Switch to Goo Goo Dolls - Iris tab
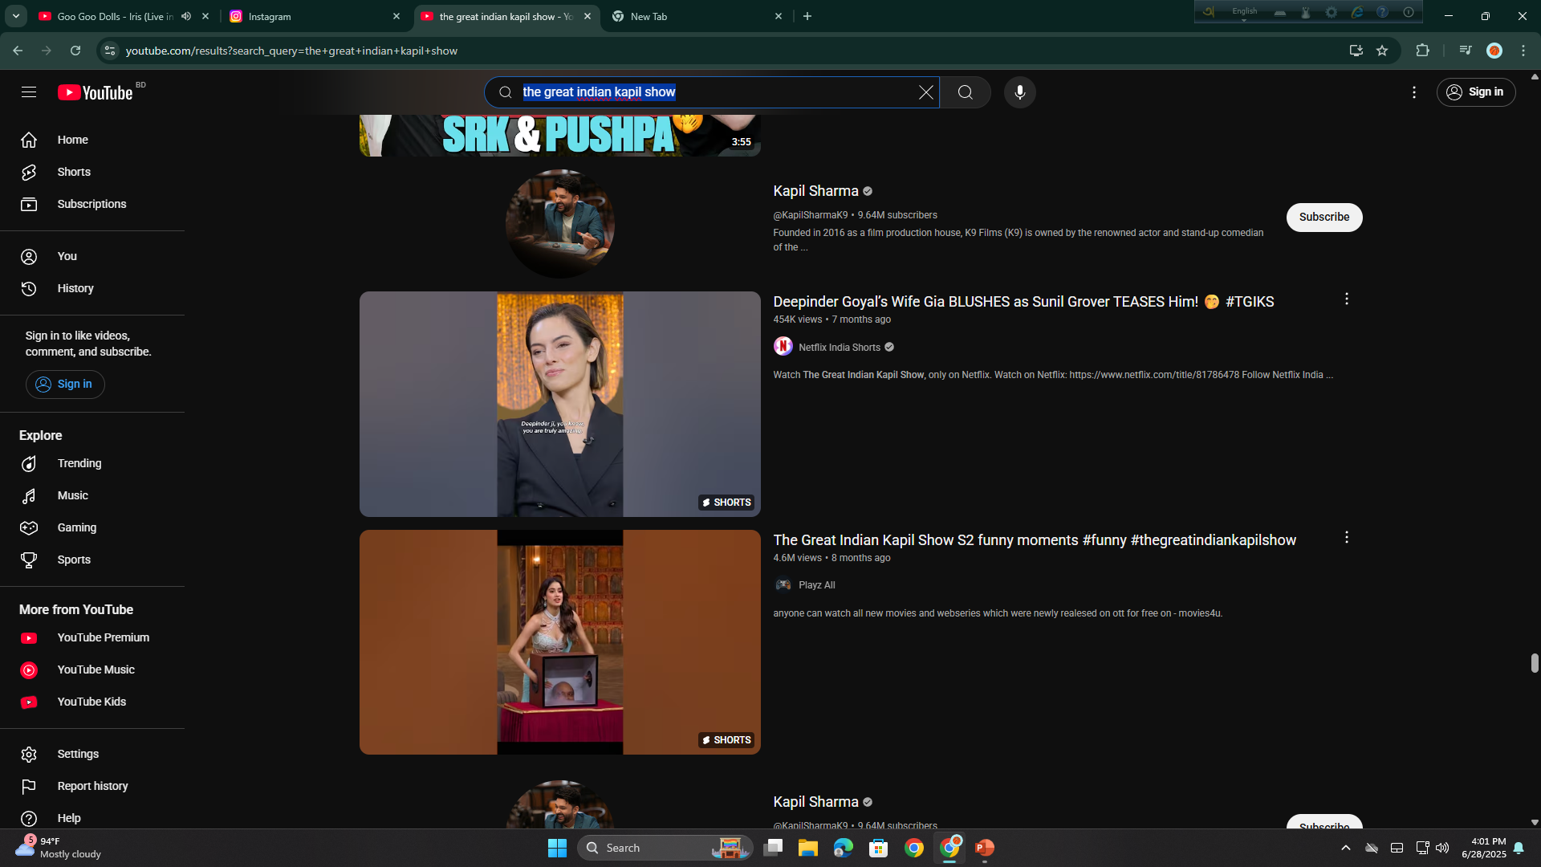This screenshot has width=1541, height=867. click(x=112, y=16)
